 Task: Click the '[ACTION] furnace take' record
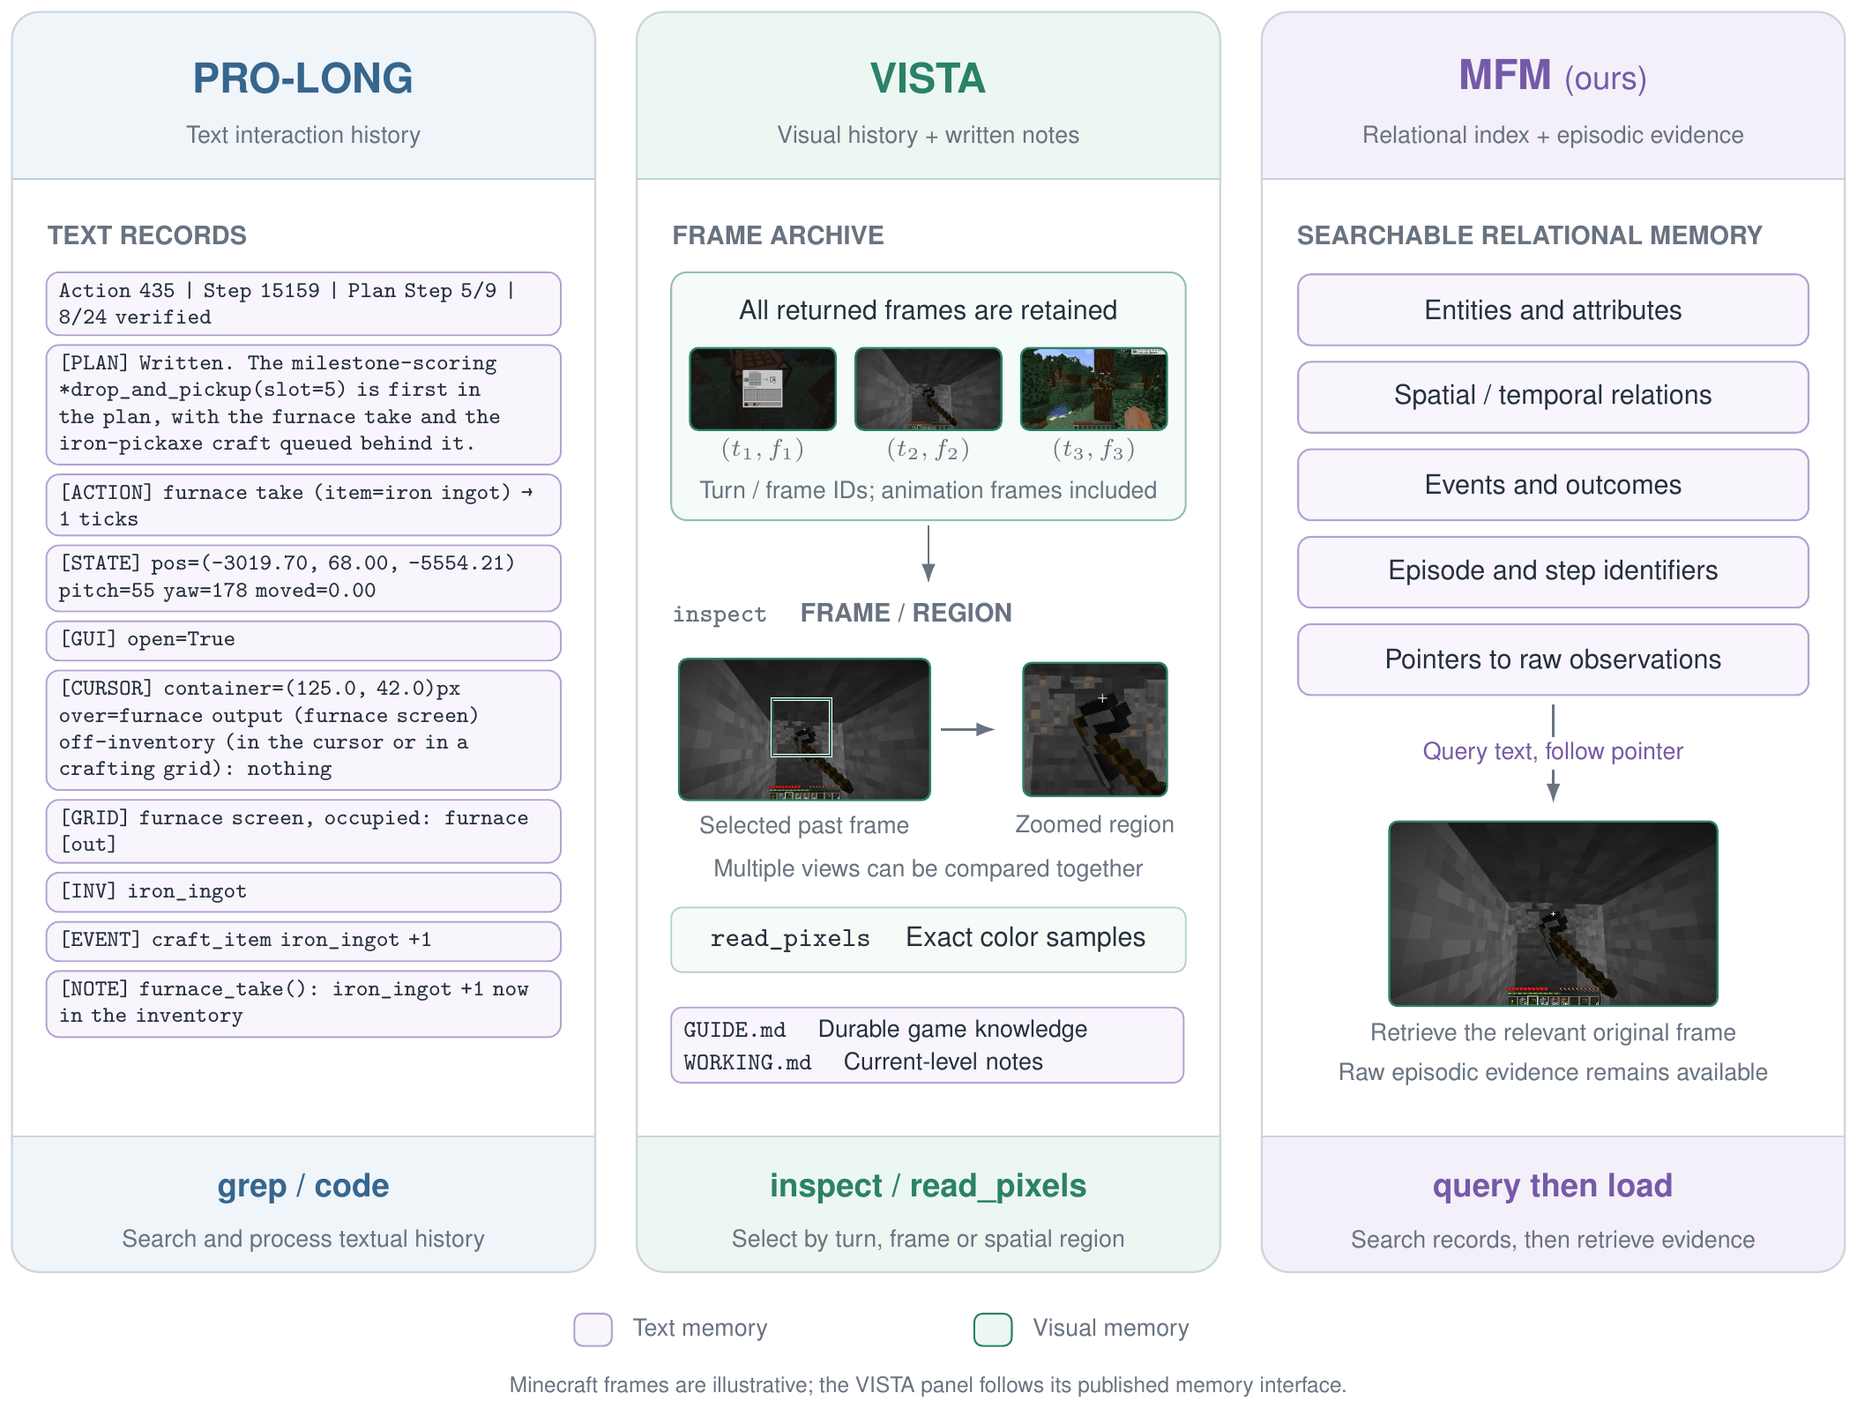coord(303,505)
